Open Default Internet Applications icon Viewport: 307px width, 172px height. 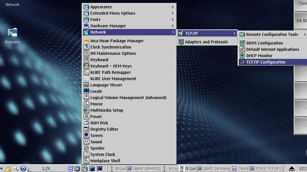tap(242, 49)
